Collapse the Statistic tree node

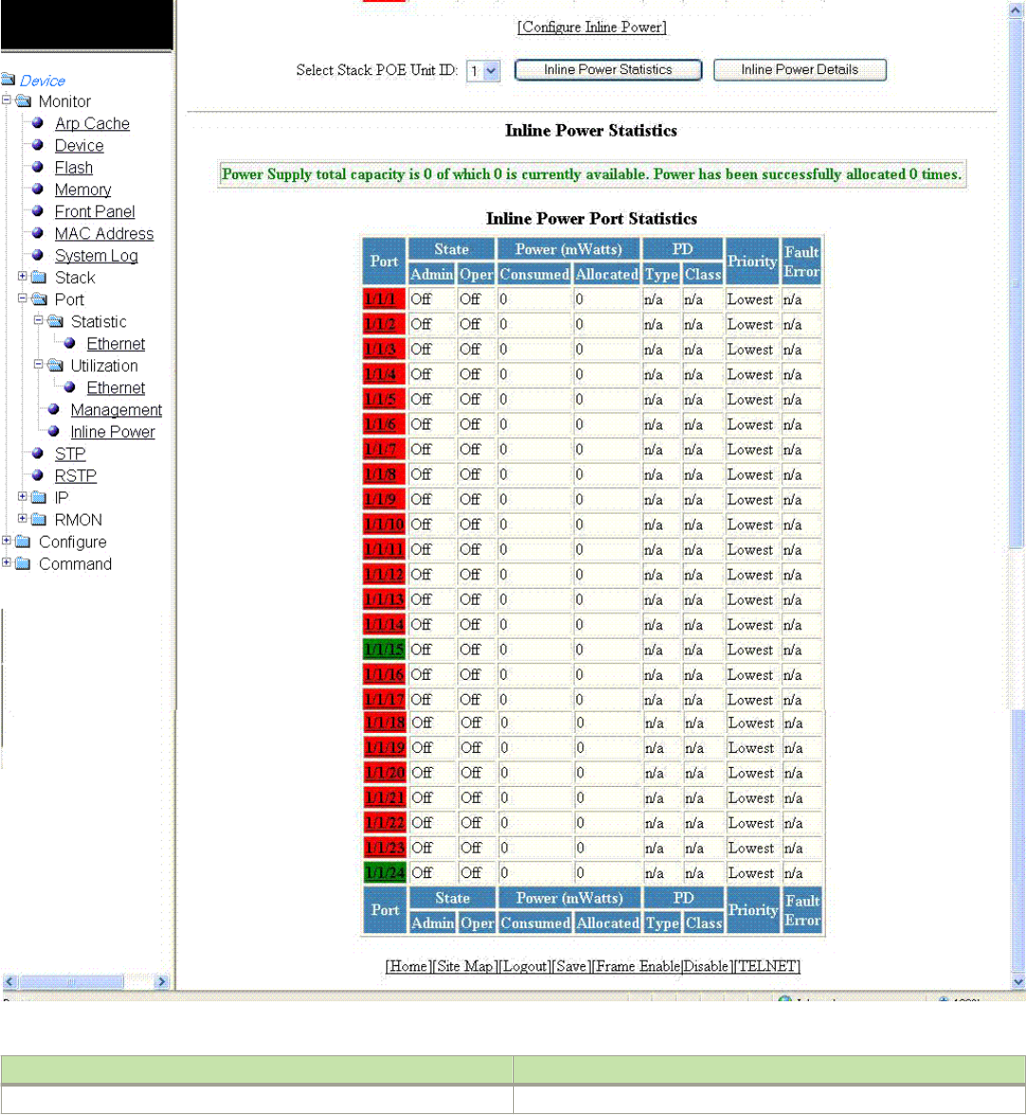pyautogui.click(x=38, y=320)
